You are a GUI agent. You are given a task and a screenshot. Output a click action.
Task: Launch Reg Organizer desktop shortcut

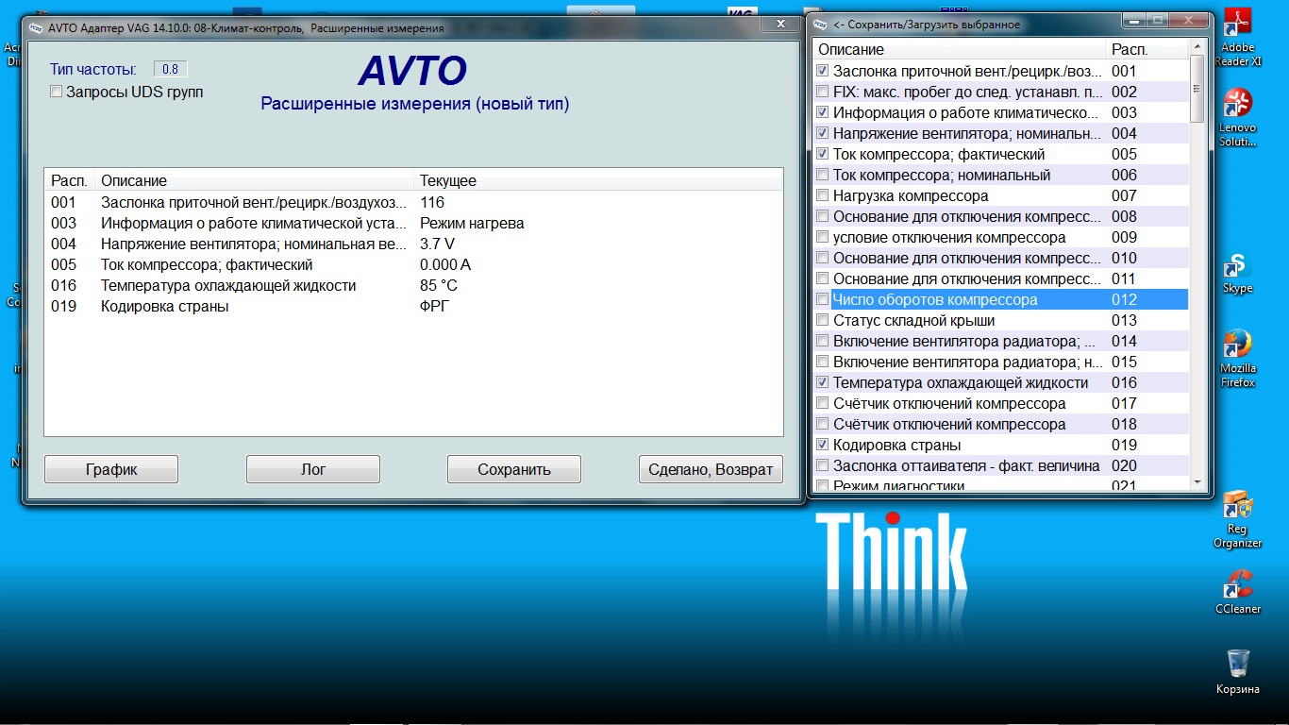point(1237,506)
